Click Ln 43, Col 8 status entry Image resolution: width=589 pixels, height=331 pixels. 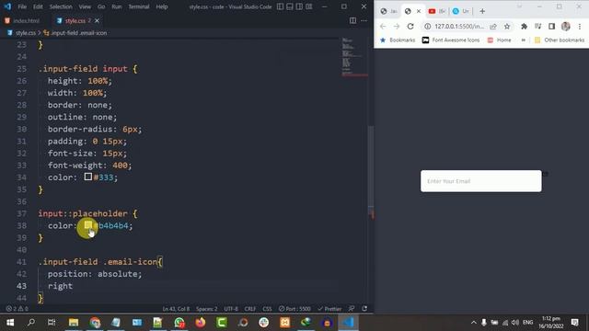tap(176, 309)
